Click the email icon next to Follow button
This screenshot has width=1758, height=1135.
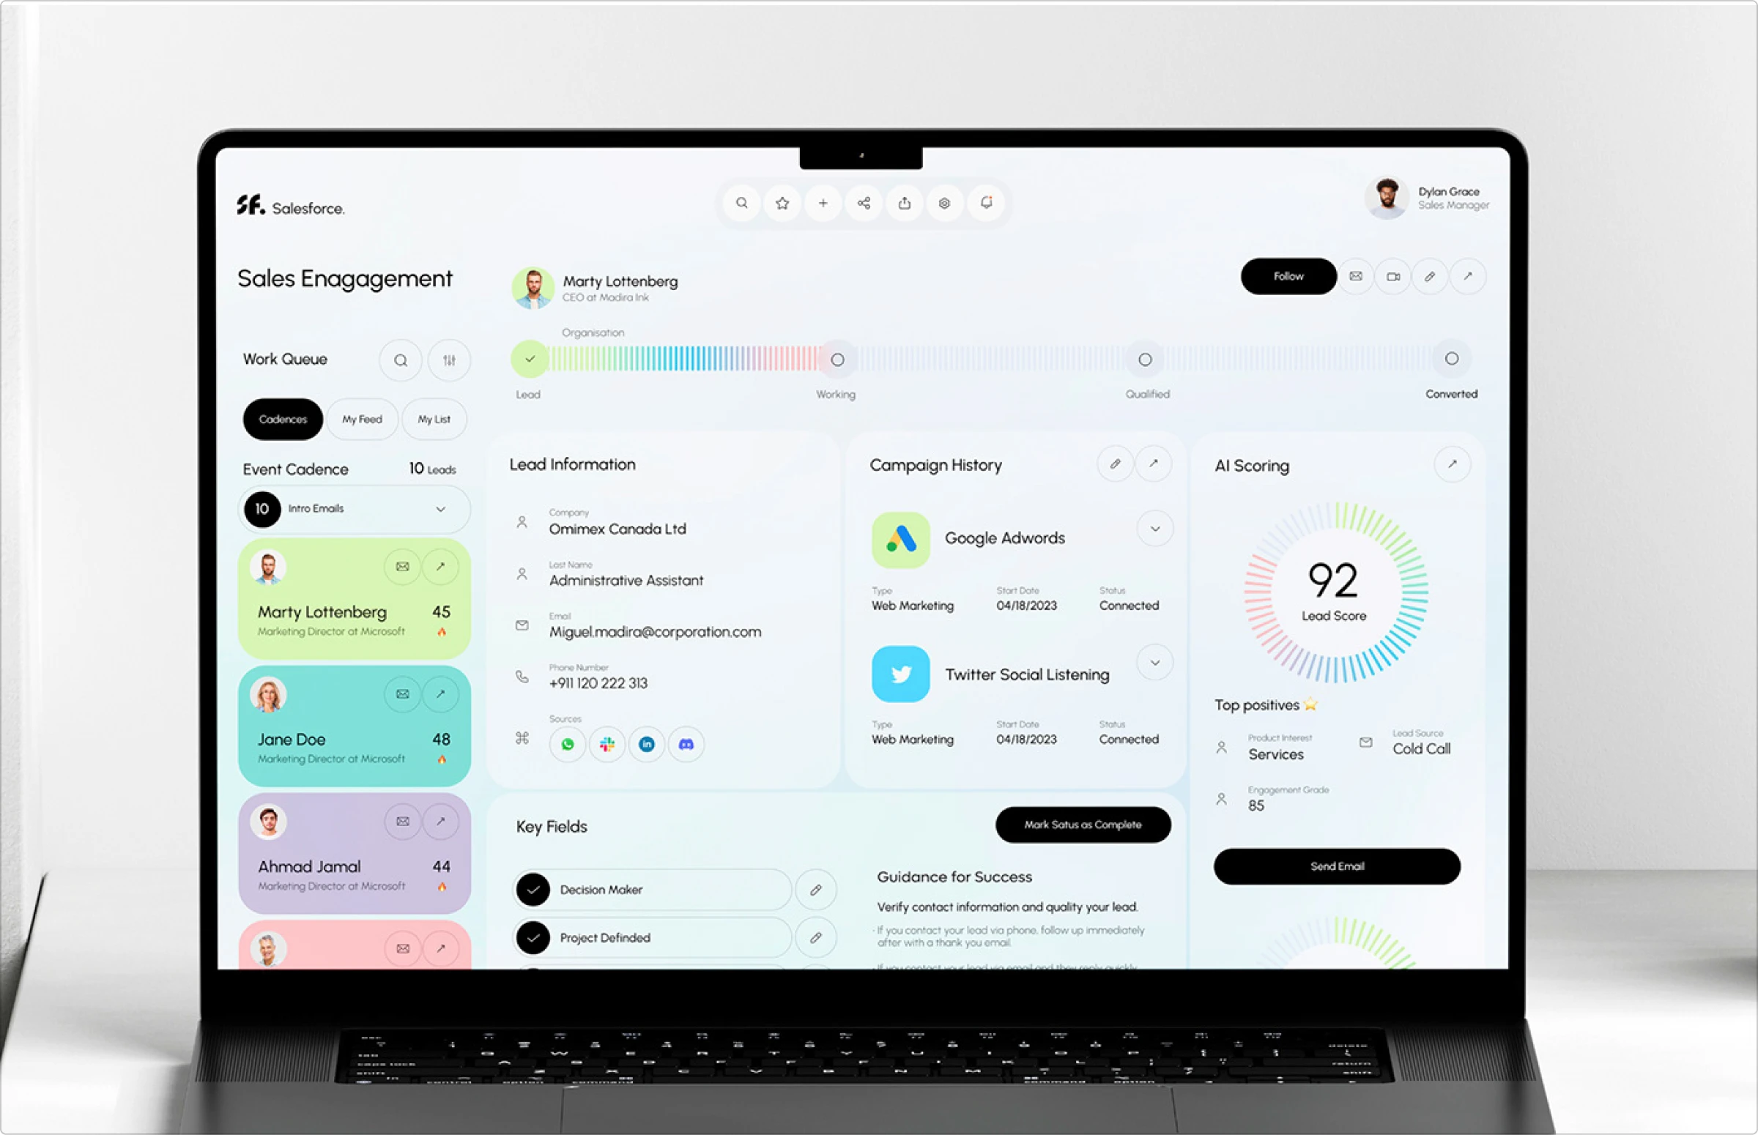tap(1356, 274)
